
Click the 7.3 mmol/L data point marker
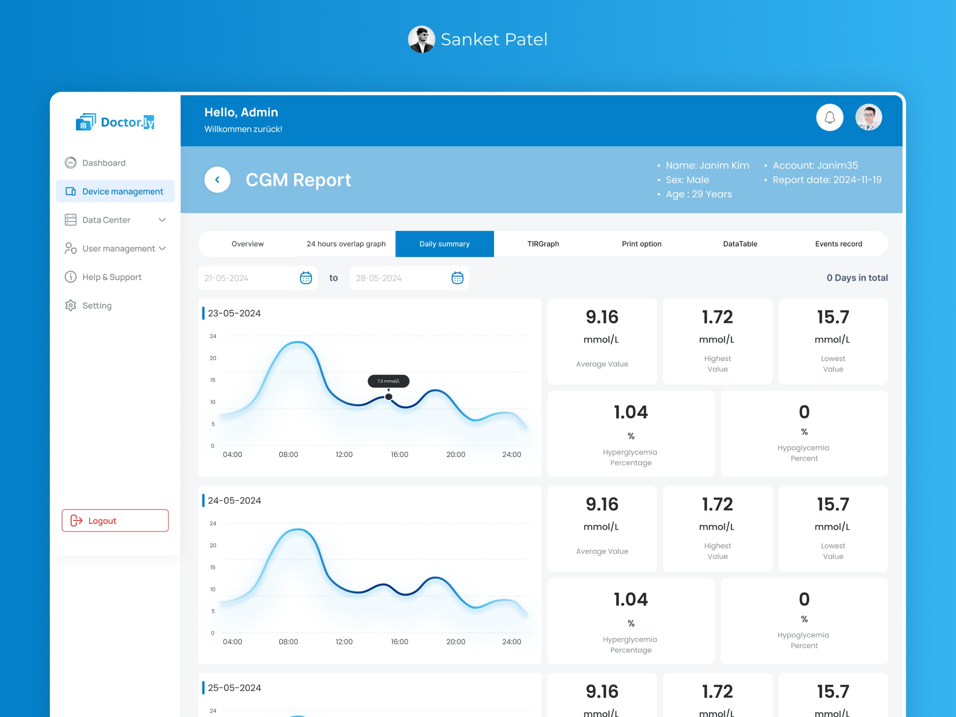point(388,397)
